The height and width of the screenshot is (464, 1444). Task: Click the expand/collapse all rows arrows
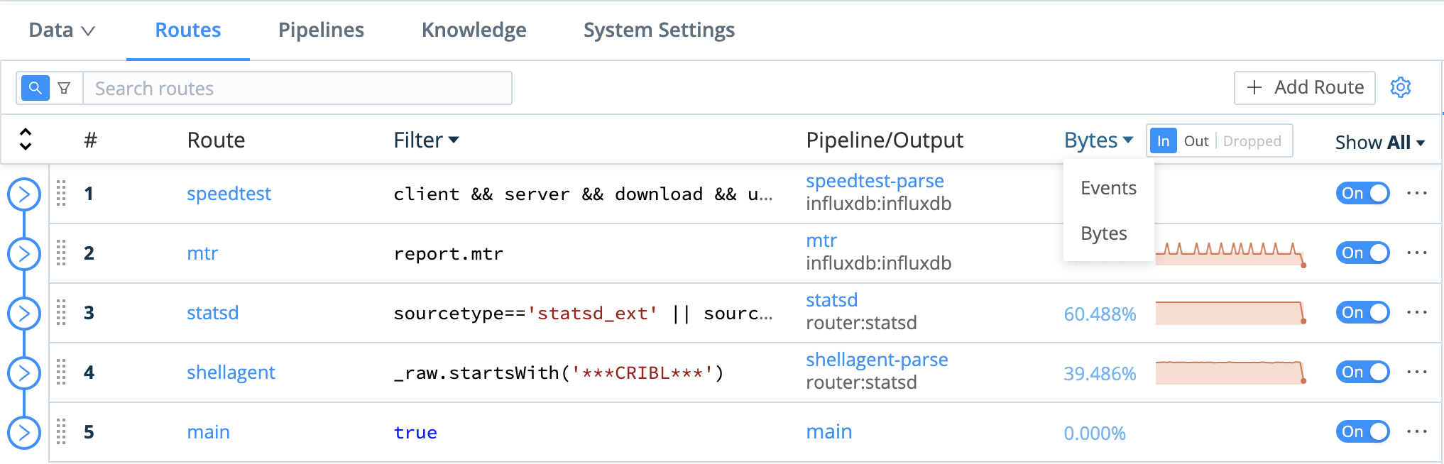tap(26, 139)
